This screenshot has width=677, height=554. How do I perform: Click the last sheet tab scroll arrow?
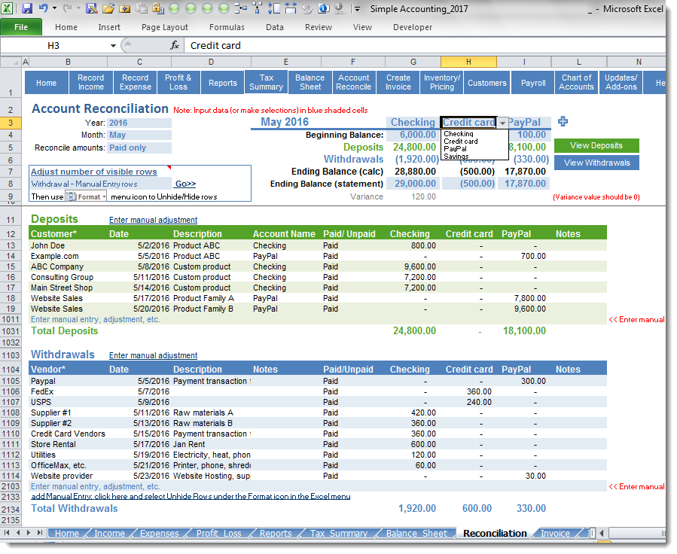point(40,533)
